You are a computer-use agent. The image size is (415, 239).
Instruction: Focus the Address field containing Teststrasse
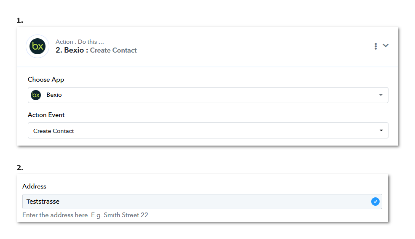(202, 202)
